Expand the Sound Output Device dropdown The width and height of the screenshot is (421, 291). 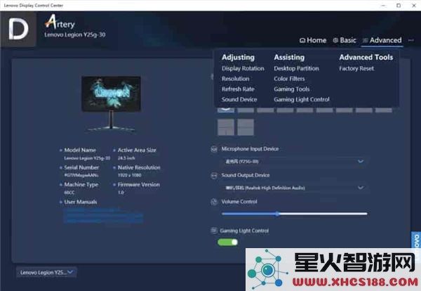pyautogui.click(x=295, y=188)
